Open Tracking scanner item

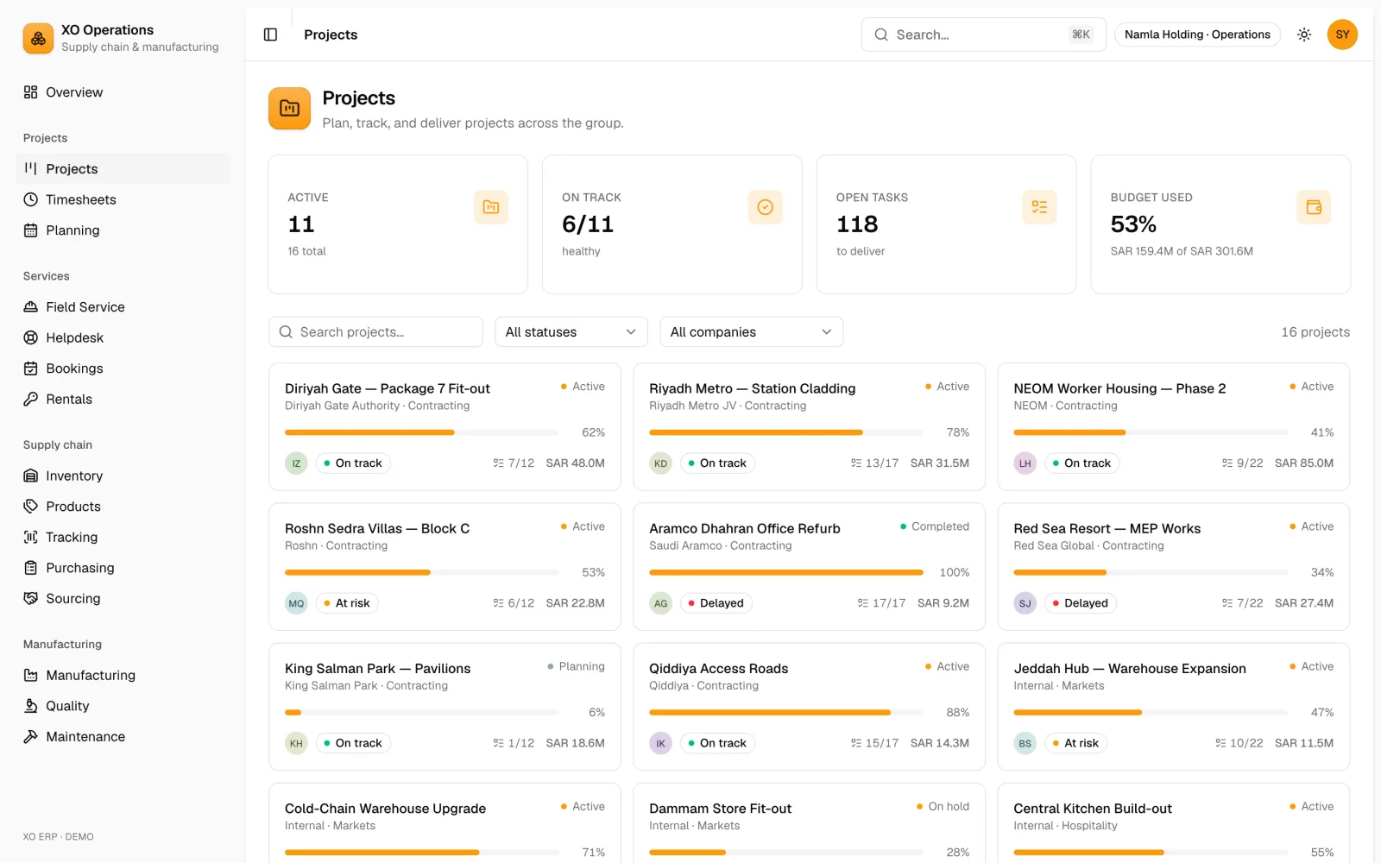point(123,537)
